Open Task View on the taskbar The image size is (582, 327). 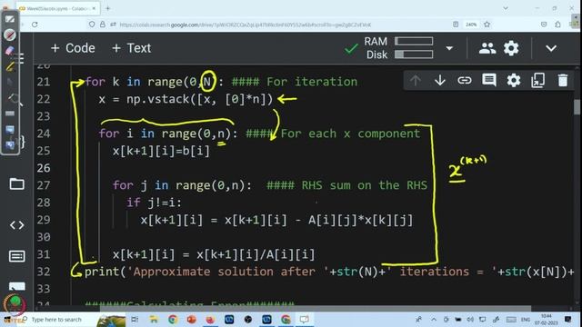[135, 320]
